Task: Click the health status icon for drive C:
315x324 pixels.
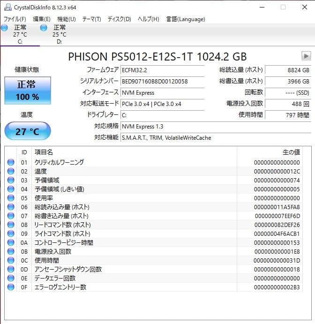Action: 4,28
